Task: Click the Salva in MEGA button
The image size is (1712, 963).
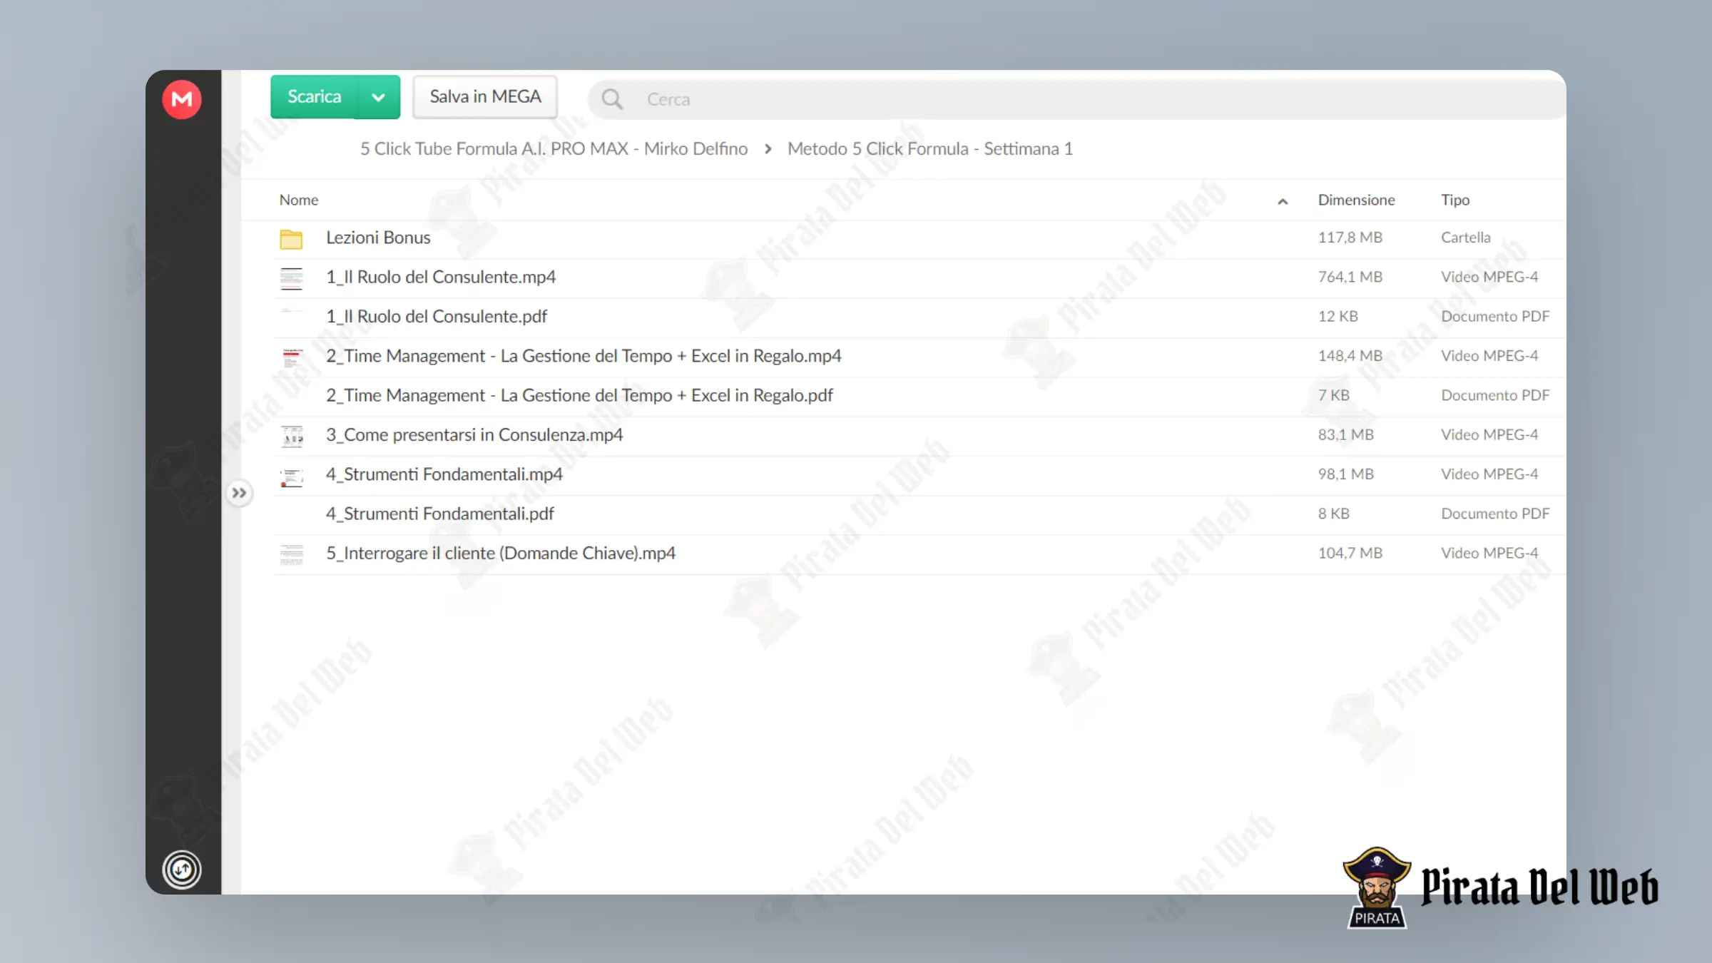Action: click(x=485, y=97)
